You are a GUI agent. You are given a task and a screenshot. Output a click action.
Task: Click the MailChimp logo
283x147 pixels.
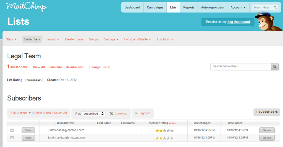pyautogui.click(x=26, y=7)
